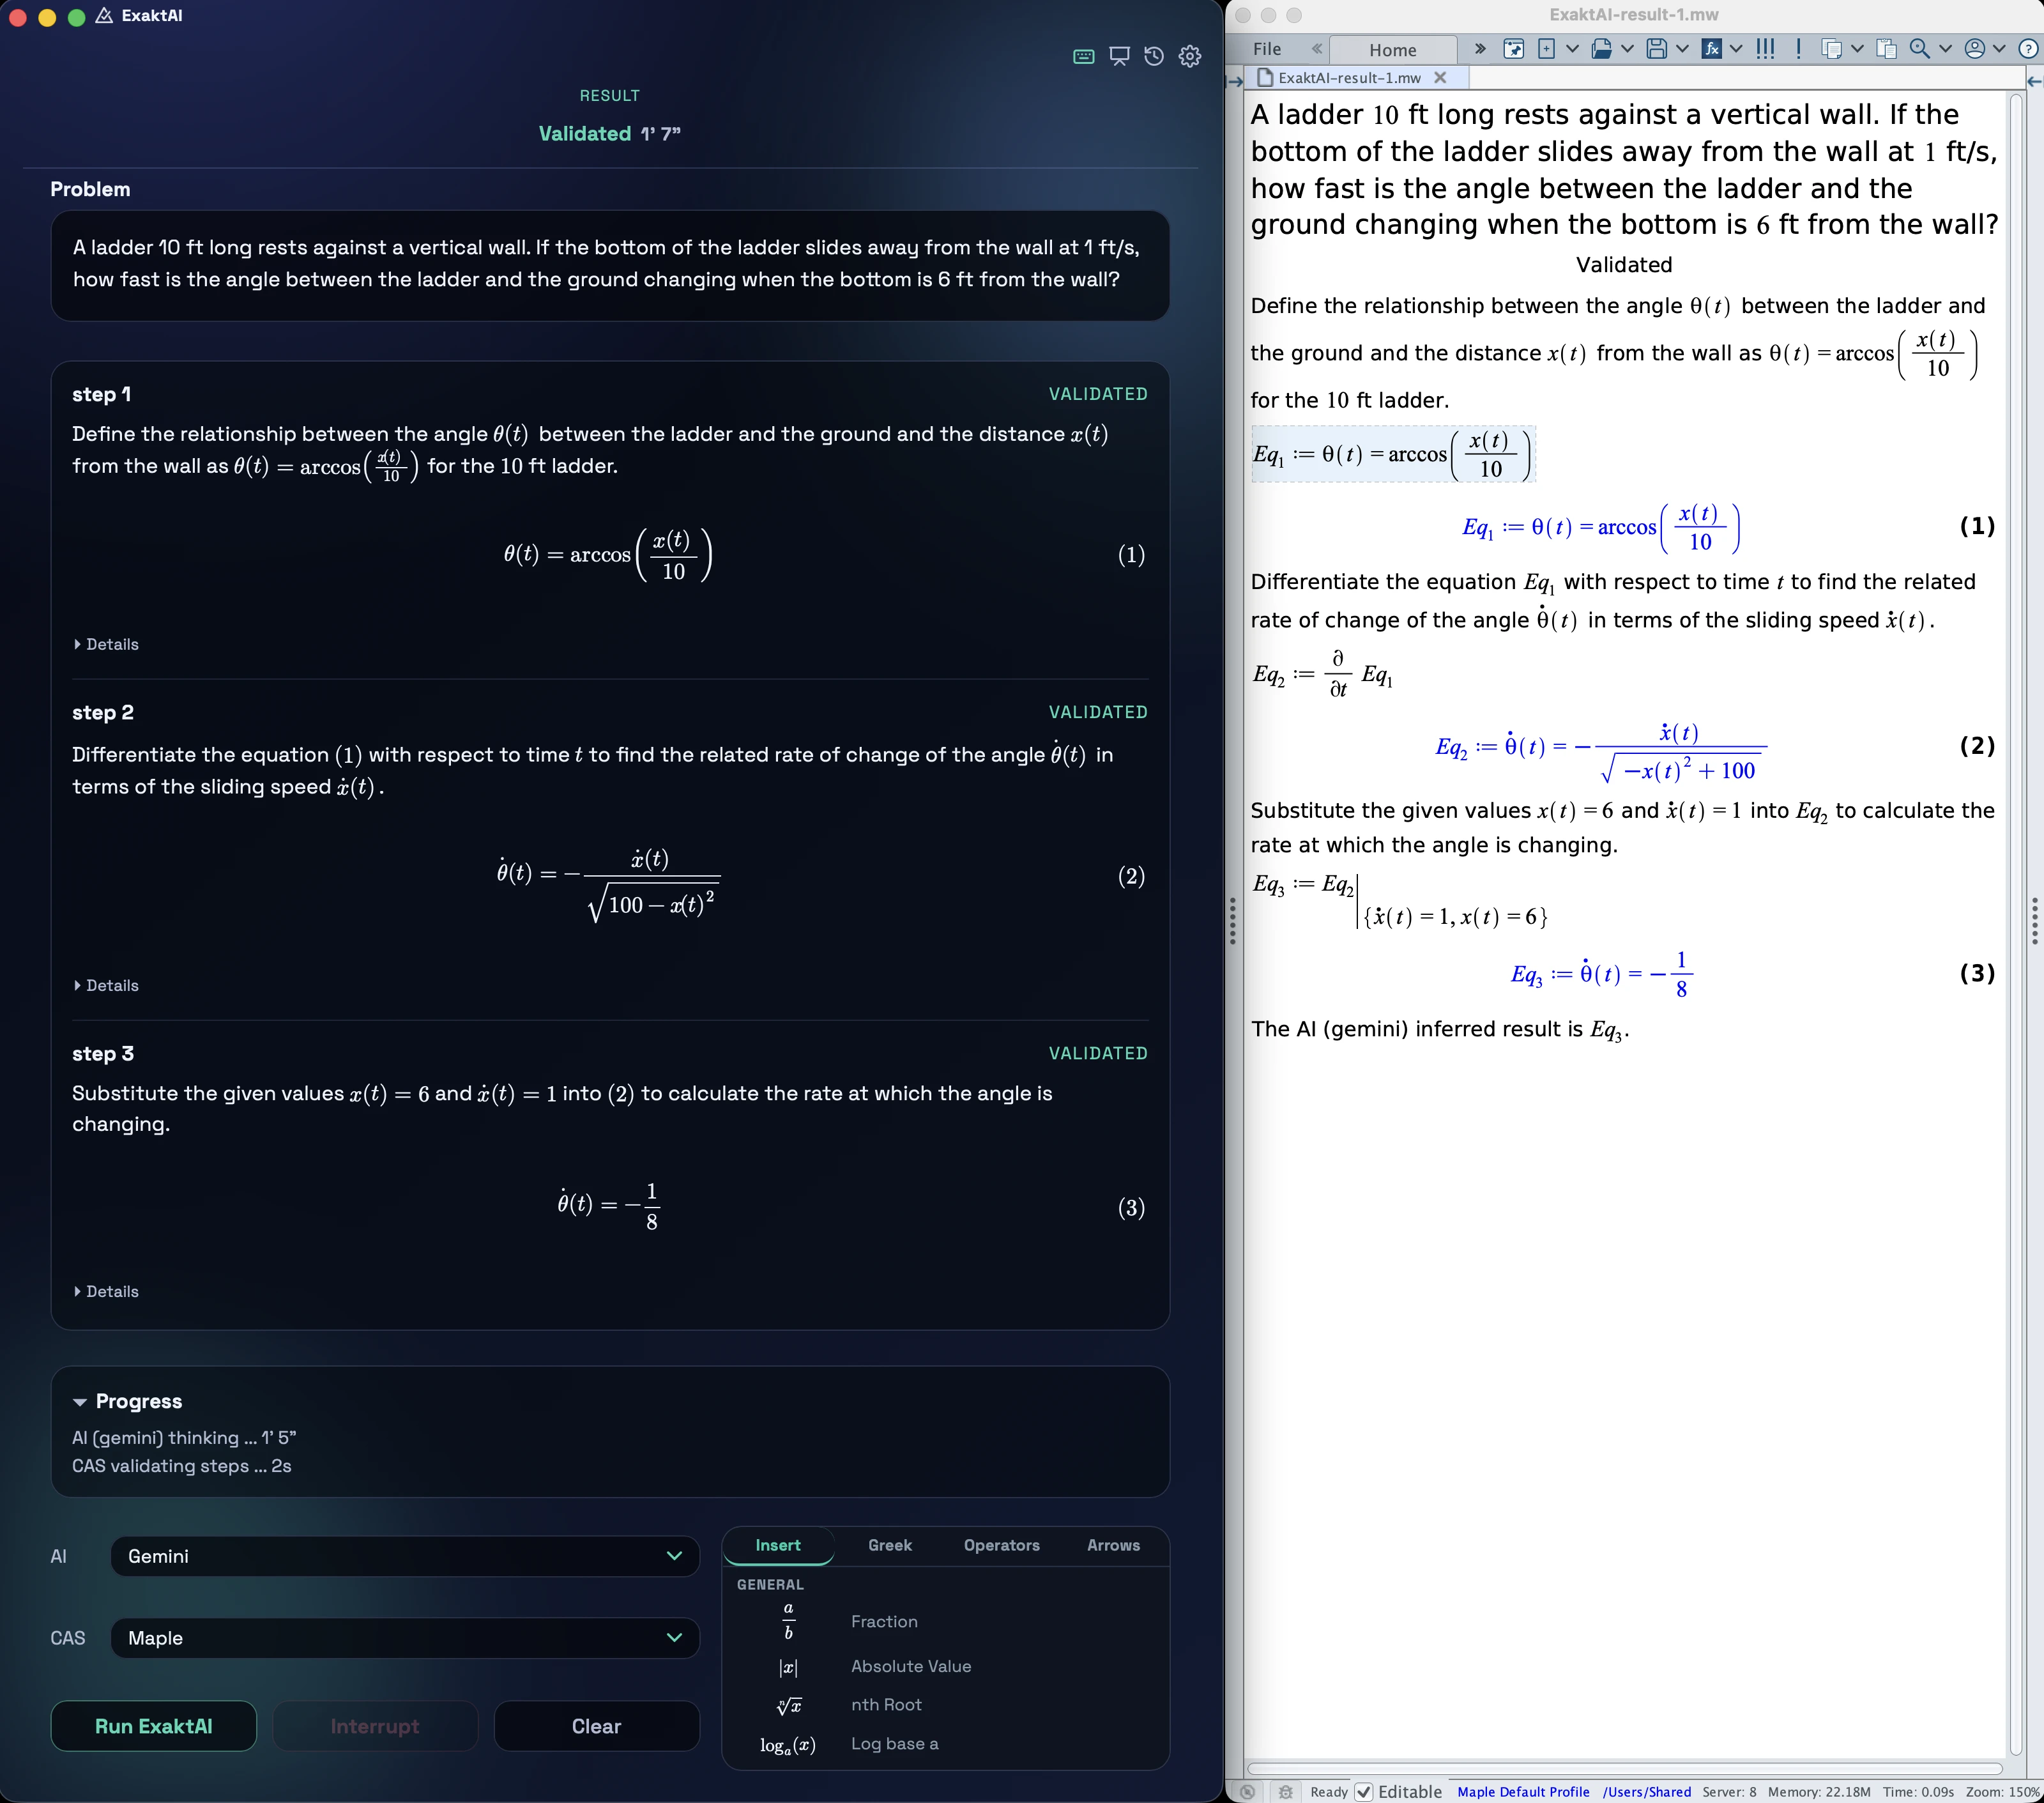Execute selection with single exclamation icon
The height and width of the screenshot is (1803, 2044).
pyautogui.click(x=1799, y=49)
